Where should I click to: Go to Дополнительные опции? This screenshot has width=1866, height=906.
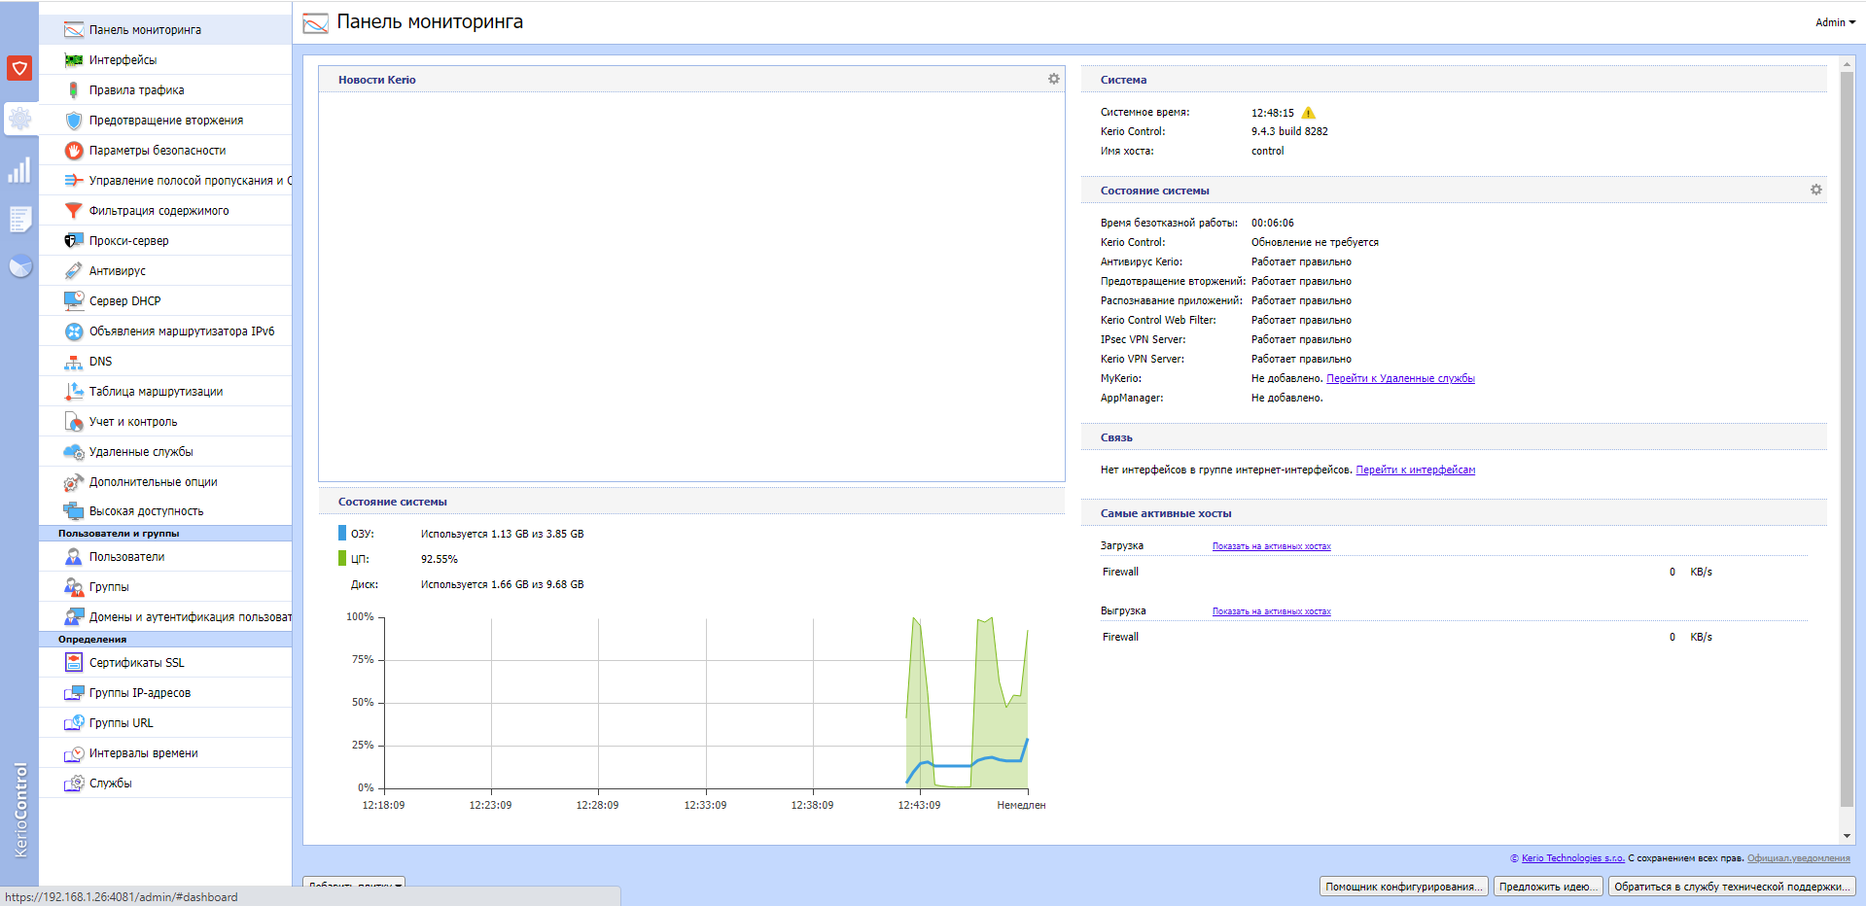click(165, 482)
